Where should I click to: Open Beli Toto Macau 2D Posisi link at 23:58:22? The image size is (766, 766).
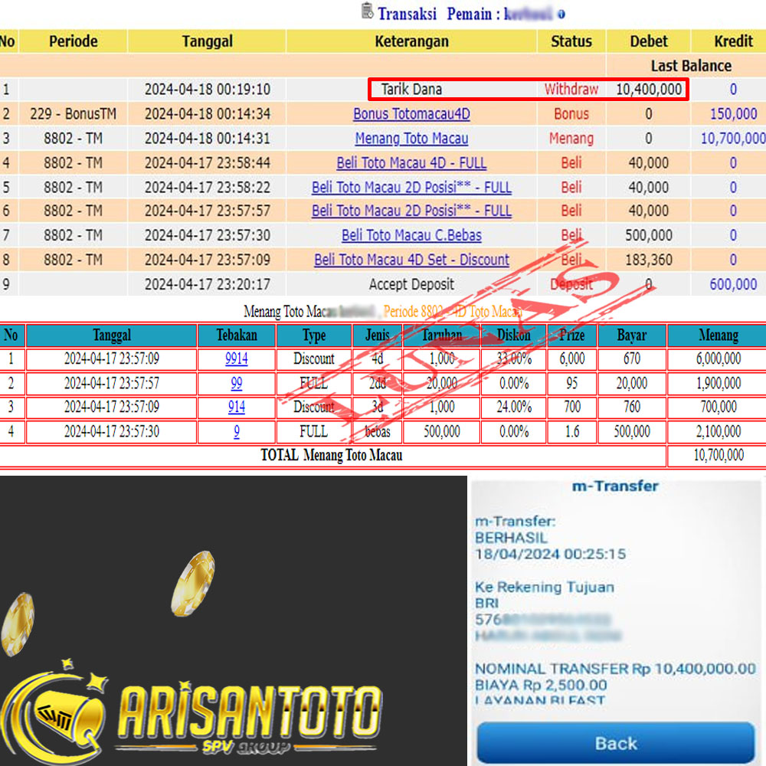(x=411, y=187)
